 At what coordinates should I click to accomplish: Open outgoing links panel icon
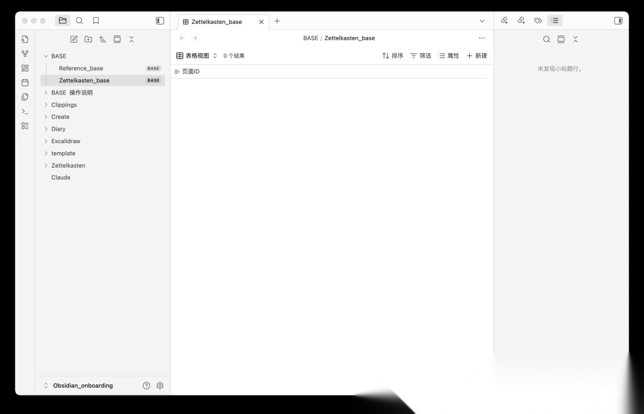(x=521, y=20)
